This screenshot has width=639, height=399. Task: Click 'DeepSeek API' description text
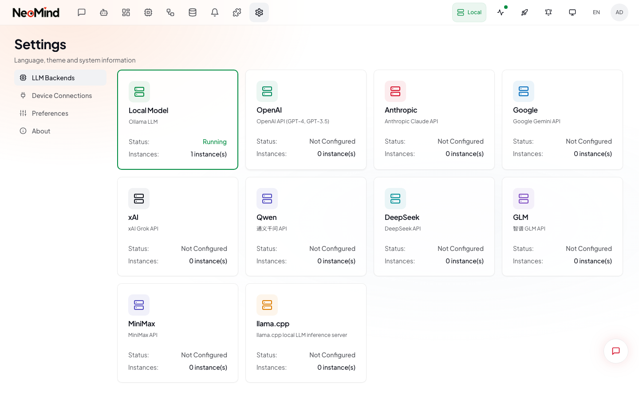pyautogui.click(x=402, y=229)
